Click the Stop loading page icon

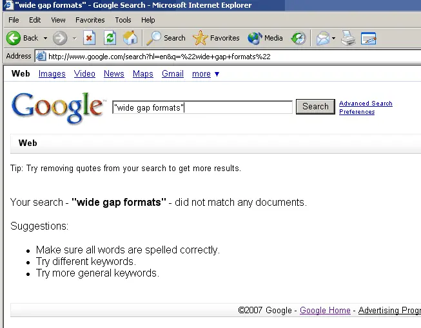coord(89,38)
